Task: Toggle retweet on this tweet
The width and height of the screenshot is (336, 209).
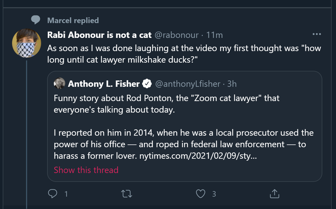Action: click(x=127, y=194)
